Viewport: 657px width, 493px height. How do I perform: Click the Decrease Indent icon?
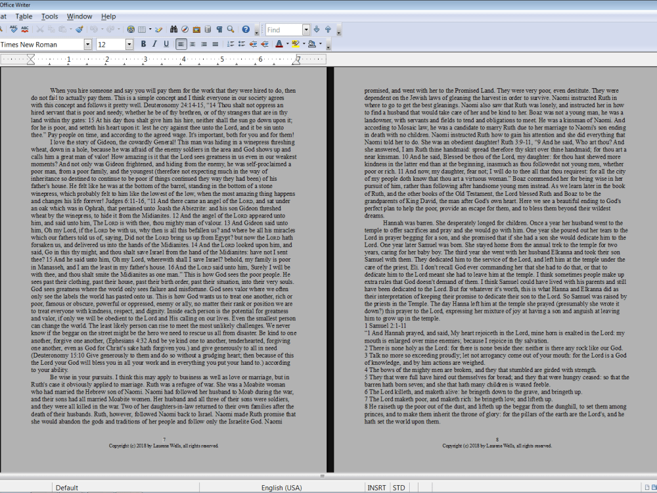253,44
